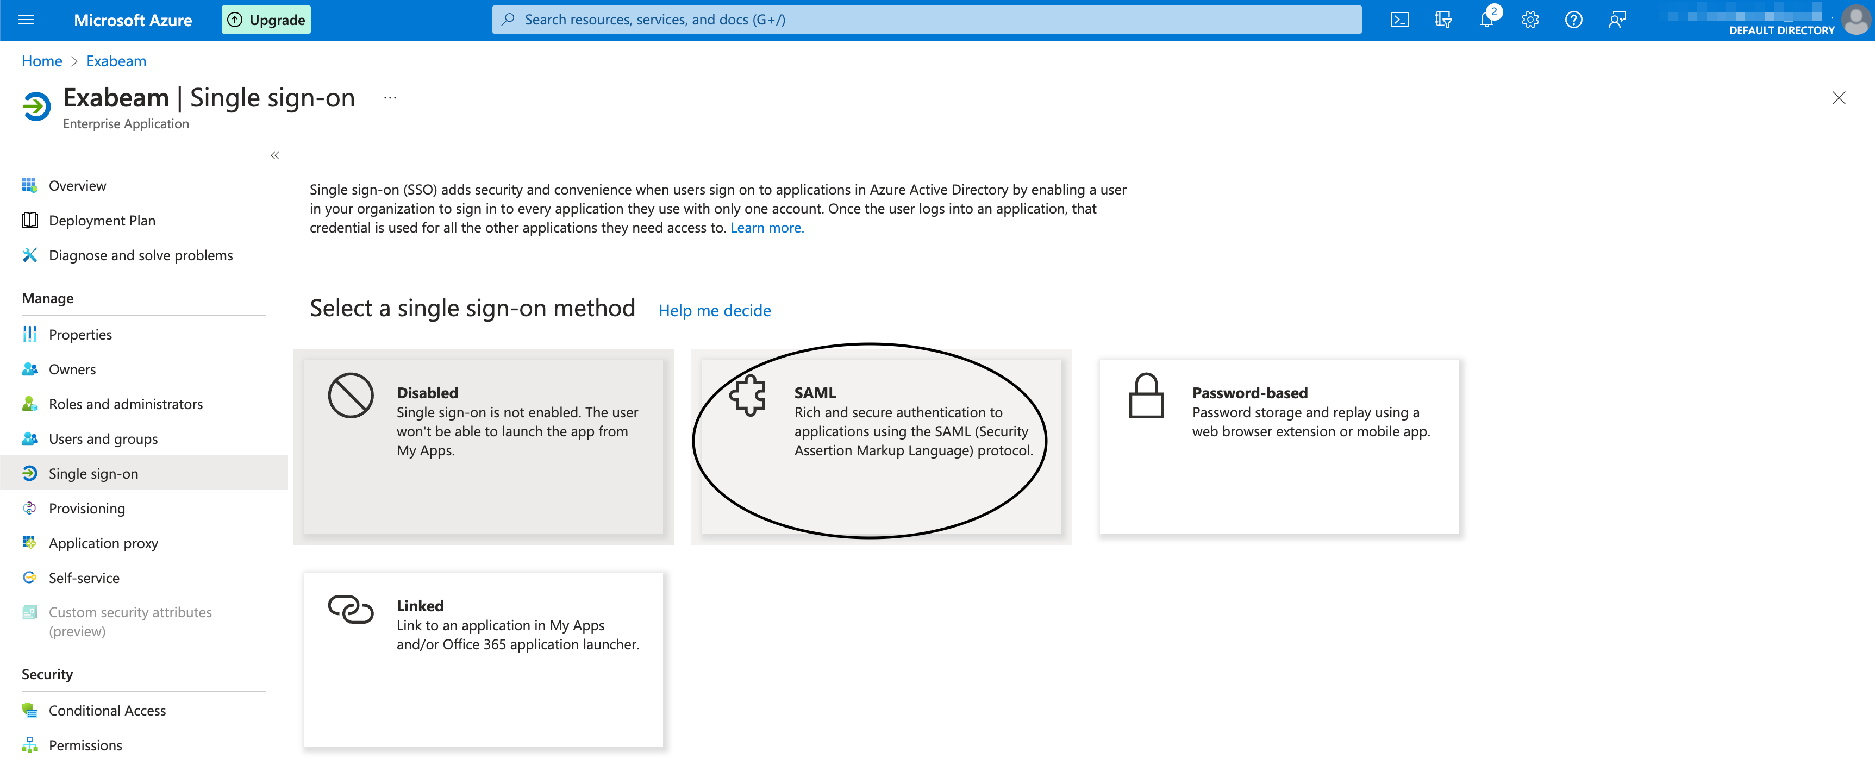Open the feedback icon in top bar
This screenshot has height=765, width=1875.
(x=1617, y=20)
